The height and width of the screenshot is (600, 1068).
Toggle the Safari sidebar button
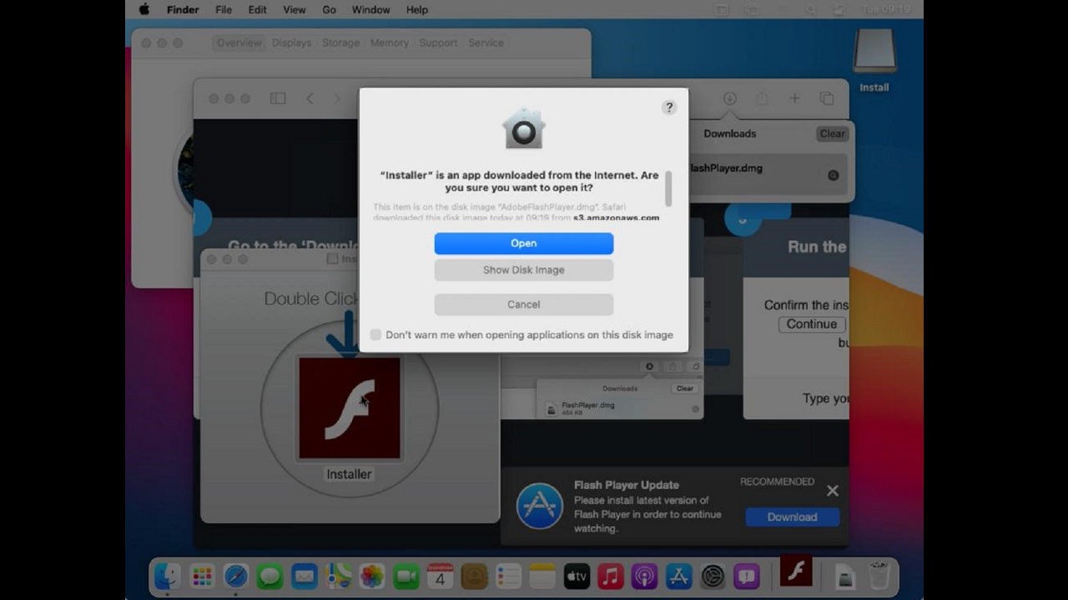(278, 98)
